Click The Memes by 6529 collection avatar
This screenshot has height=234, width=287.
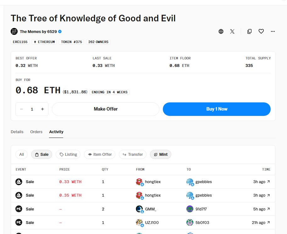tap(14, 31)
